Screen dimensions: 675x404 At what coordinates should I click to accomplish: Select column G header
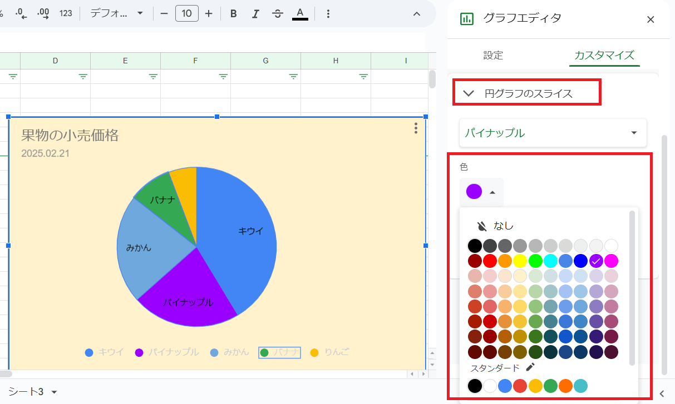pyautogui.click(x=265, y=61)
